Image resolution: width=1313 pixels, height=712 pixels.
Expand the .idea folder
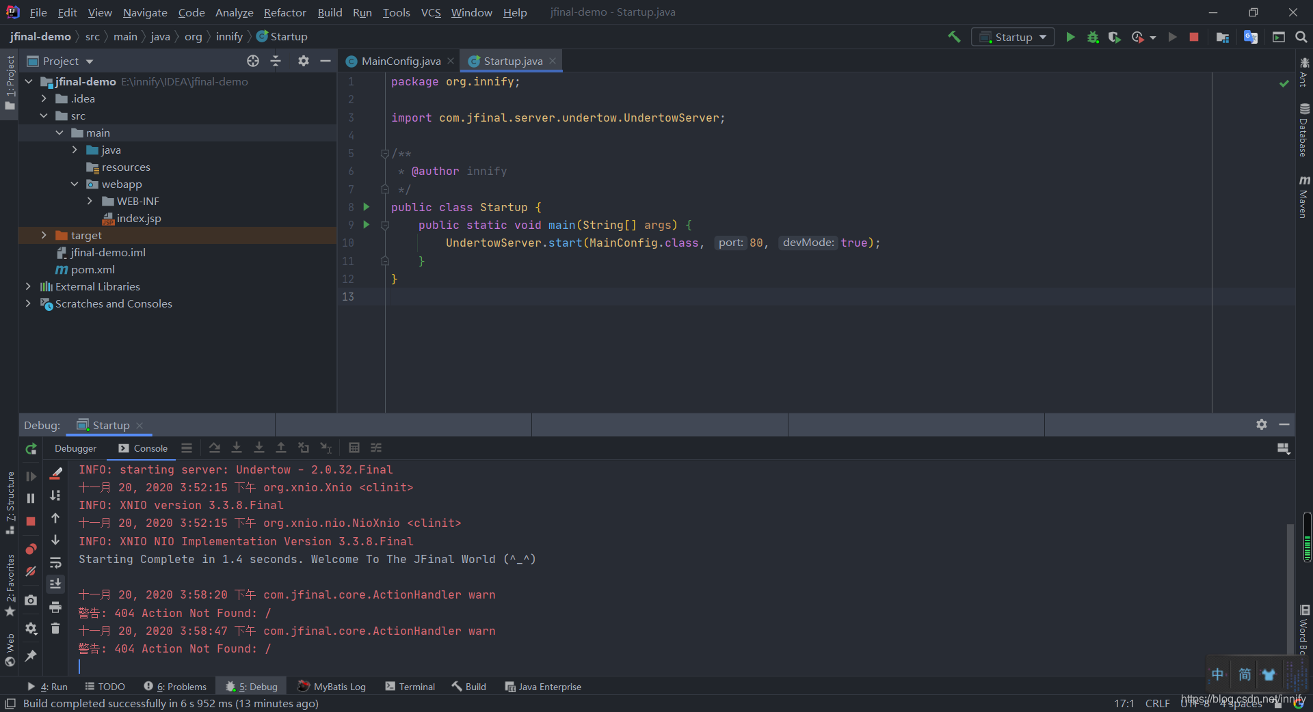point(44,98)
